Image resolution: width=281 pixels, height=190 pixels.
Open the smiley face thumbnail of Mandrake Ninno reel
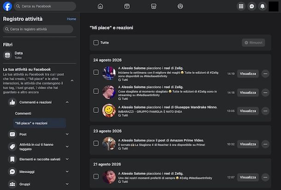[x=109, y=110]
